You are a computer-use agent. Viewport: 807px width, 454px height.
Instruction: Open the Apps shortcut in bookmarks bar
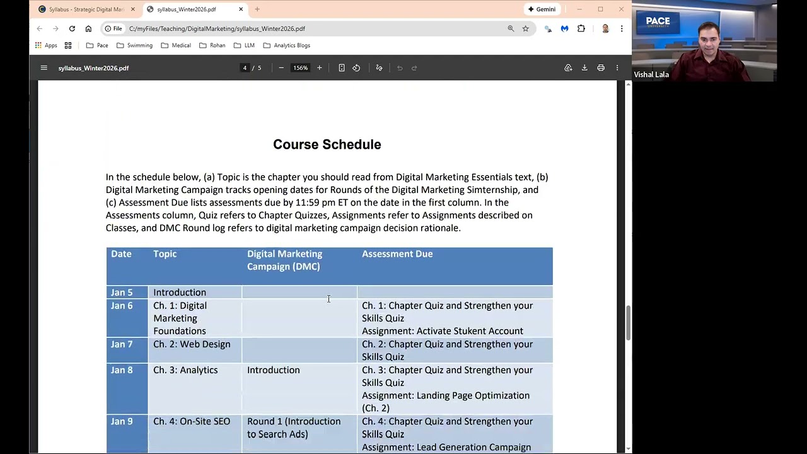[x=46, y=45]
